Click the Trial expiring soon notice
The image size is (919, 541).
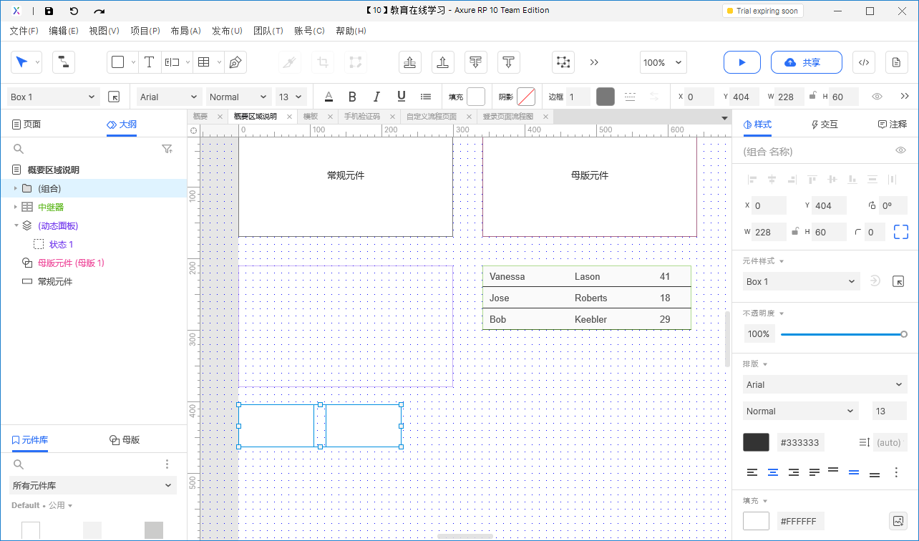(x=762, y=11)
